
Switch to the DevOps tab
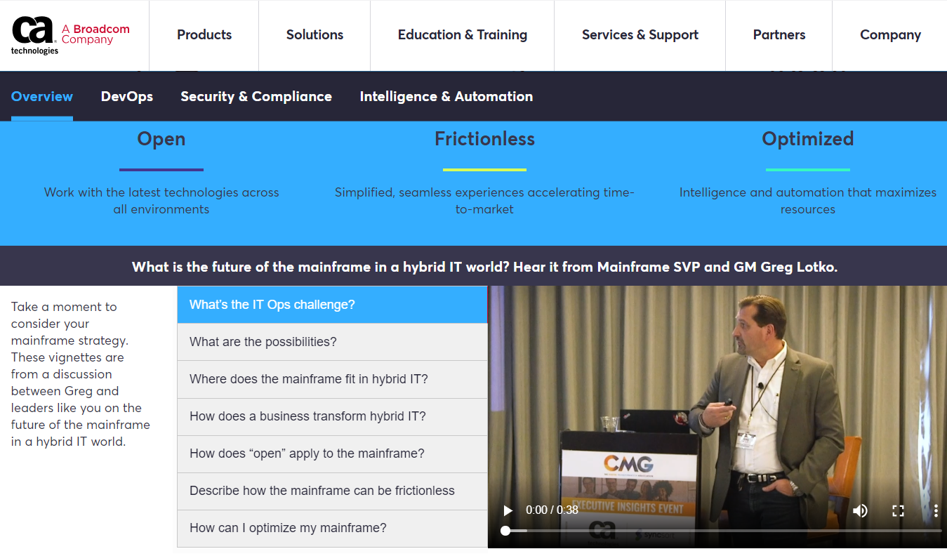click(x=126, y=97)
